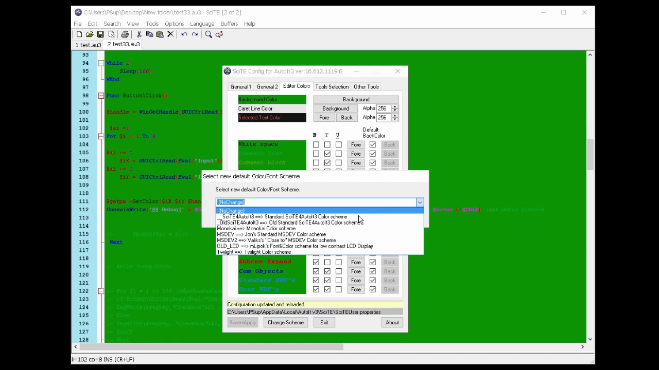Screen dimensions: 659x370
Task: Toggle Italic checkbox for Com Objects
Action: click(327, 271)
